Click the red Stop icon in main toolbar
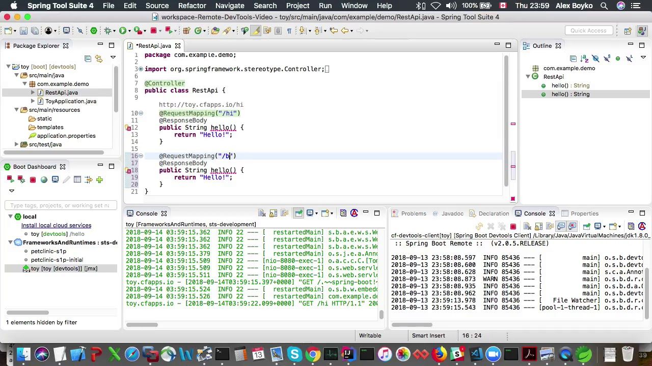This screenshot has width=652, height=366. click(153, 30)
